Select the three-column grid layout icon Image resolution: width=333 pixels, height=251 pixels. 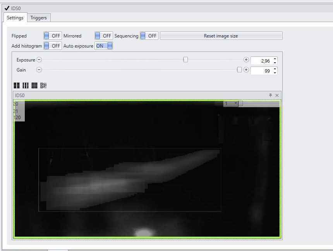click(26, 85)
